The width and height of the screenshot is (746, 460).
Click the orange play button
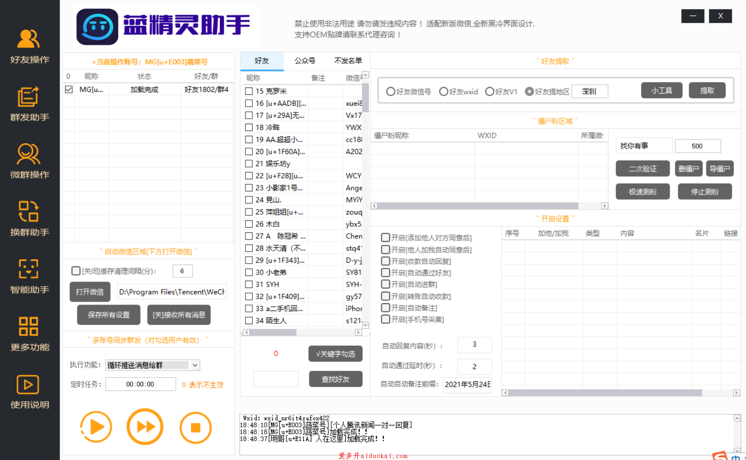[x=96, y=427]
